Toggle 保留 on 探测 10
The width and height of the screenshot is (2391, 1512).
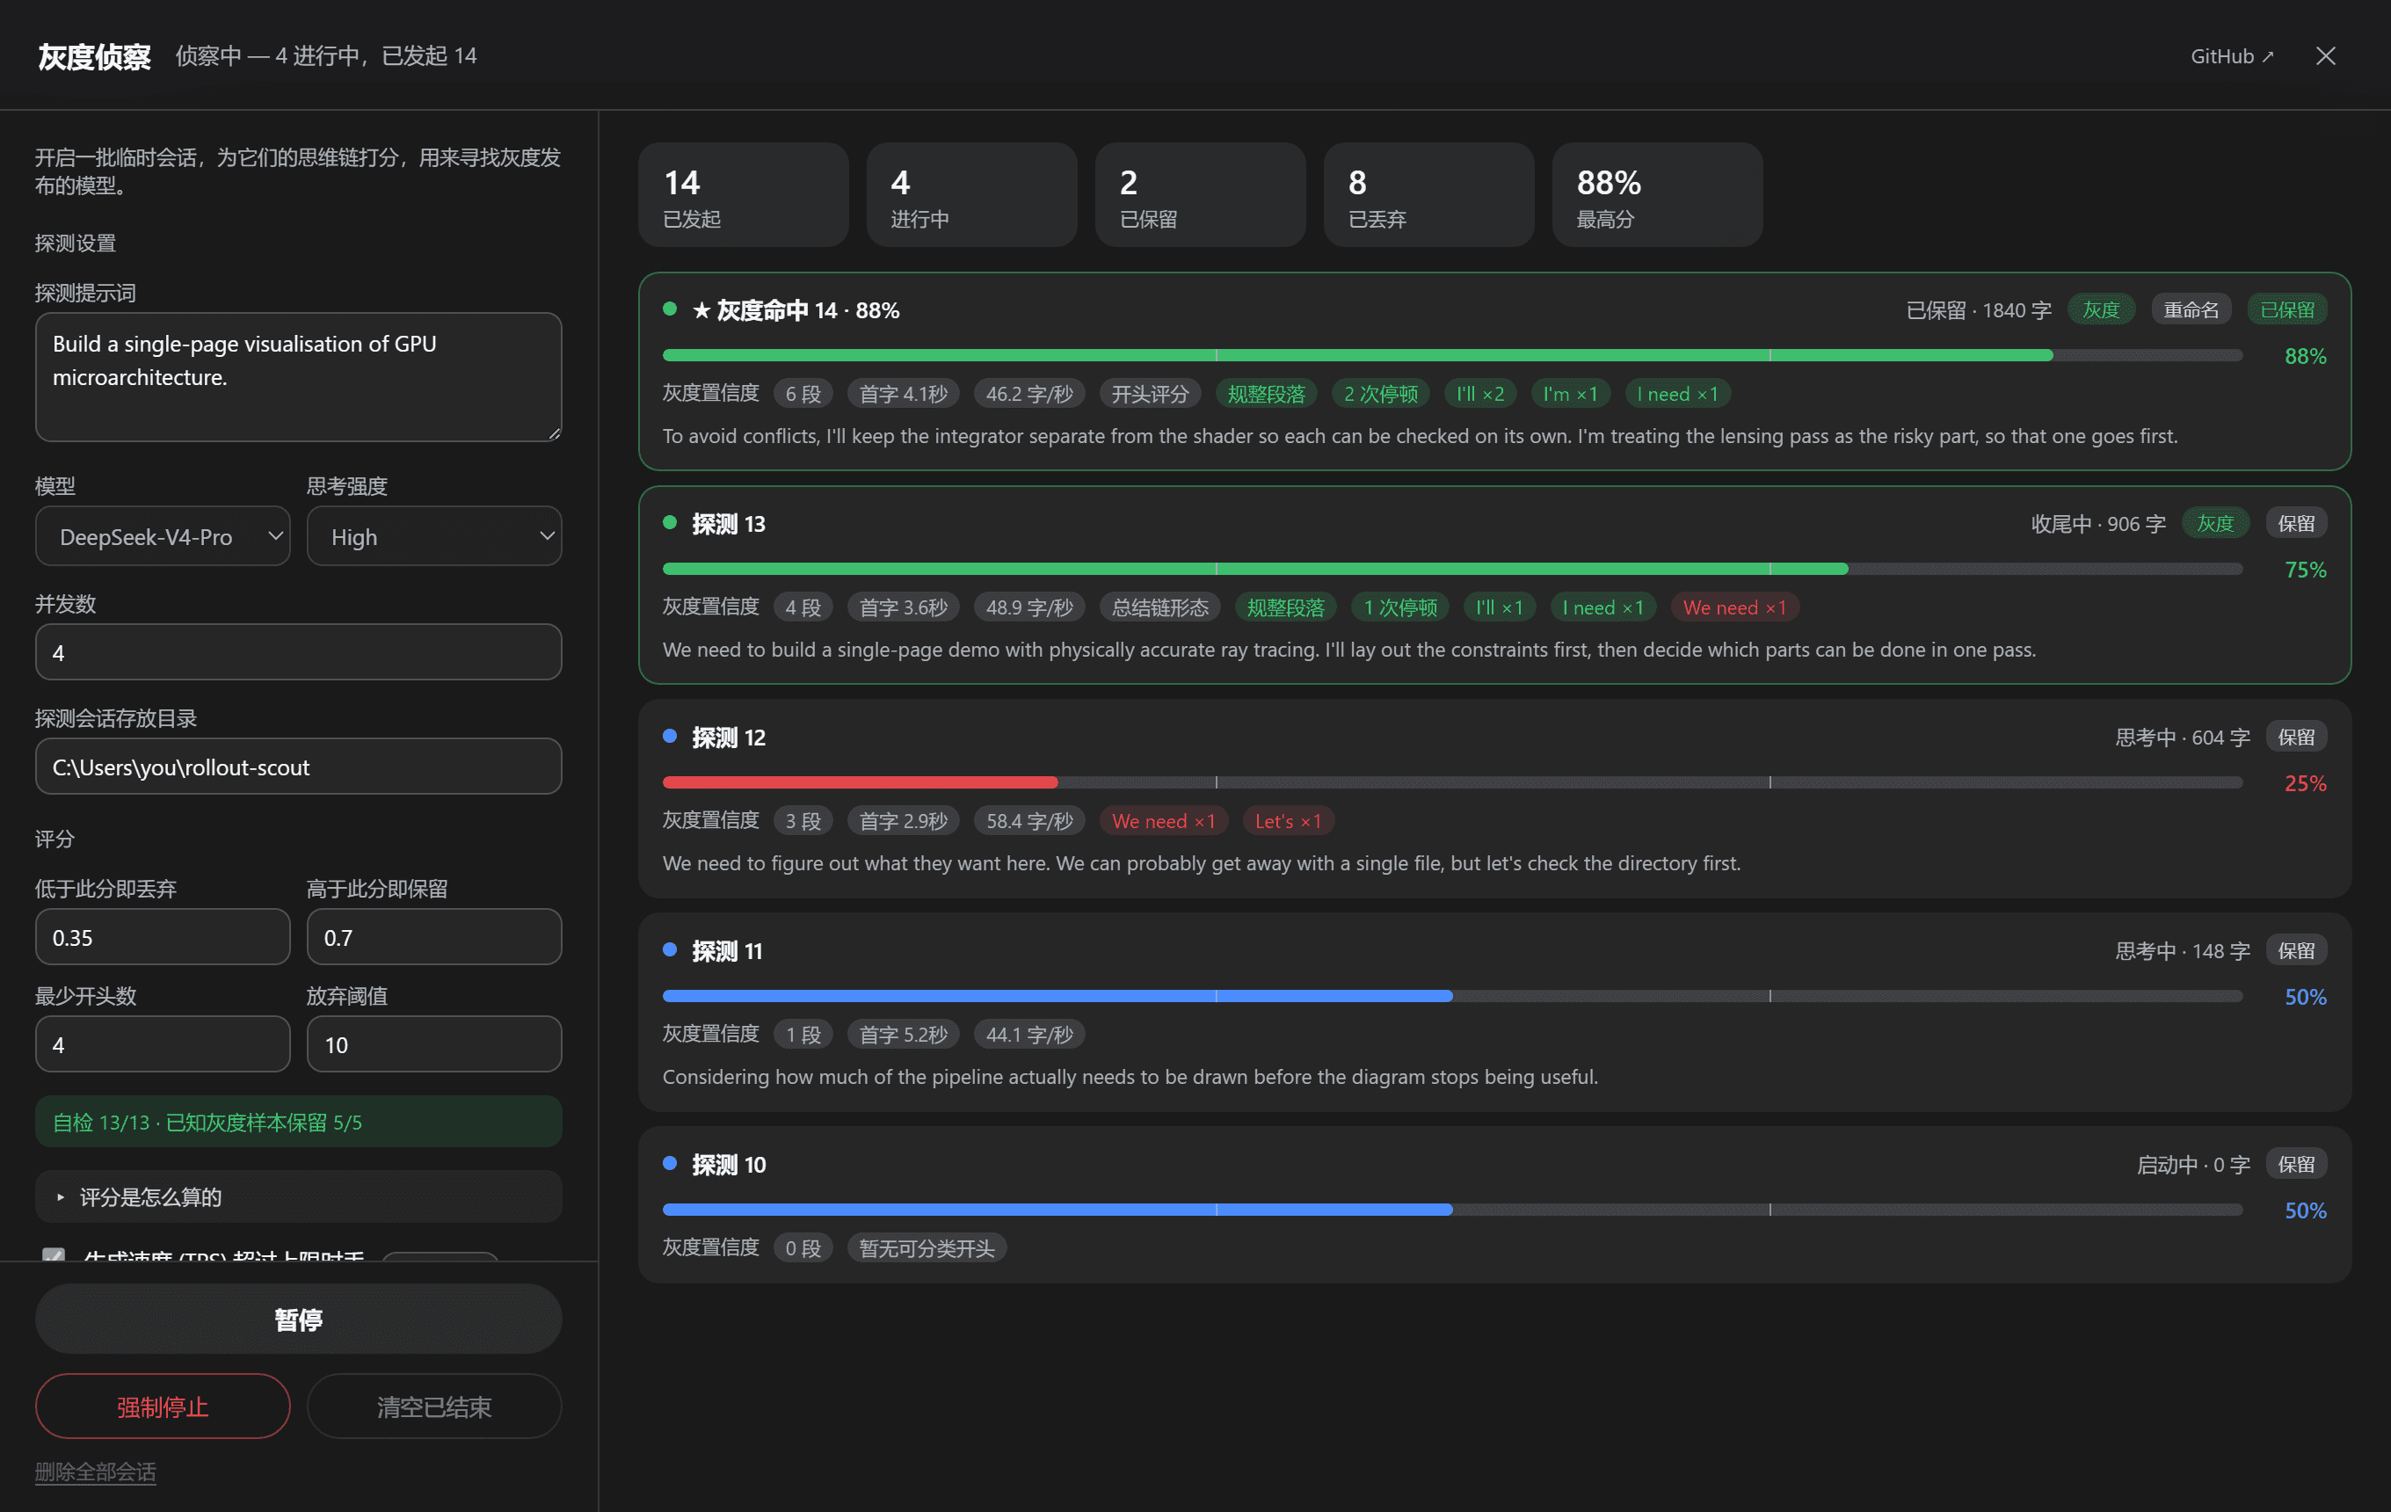tap(2296, 1164)
